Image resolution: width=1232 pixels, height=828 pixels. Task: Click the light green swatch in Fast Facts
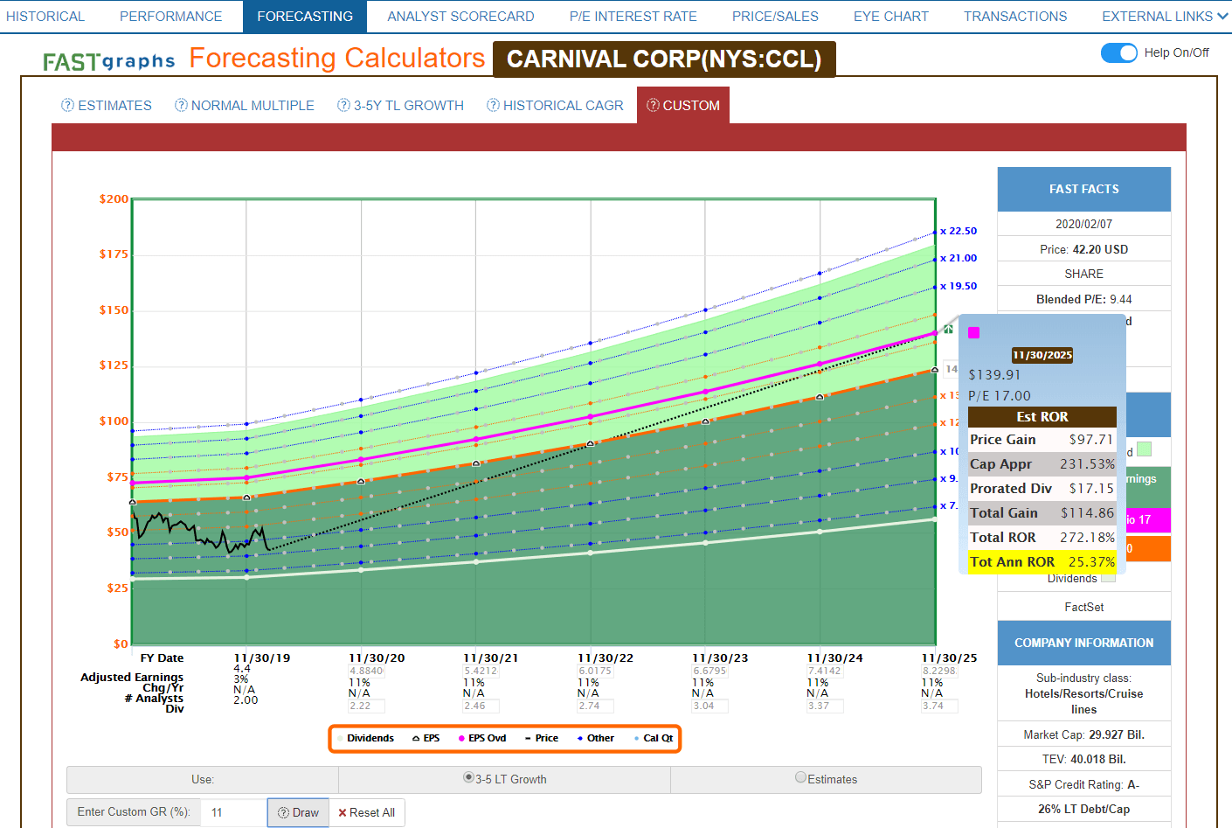[x=1145, y=449]
